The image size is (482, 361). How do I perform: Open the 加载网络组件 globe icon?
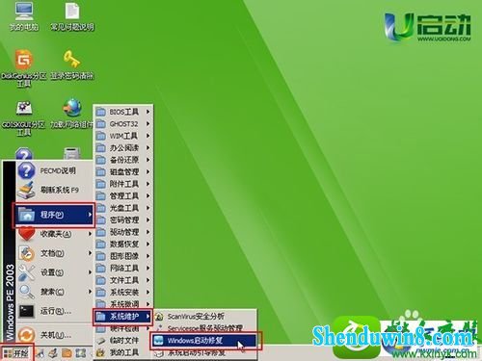(72, 114)
